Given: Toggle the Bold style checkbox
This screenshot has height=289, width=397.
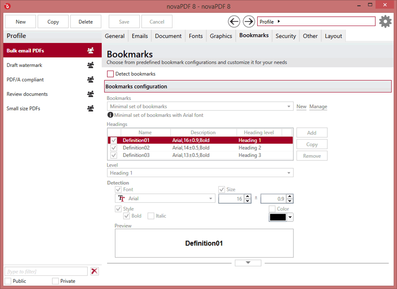Looking at the screenshot, I should (x=126, y=216).
